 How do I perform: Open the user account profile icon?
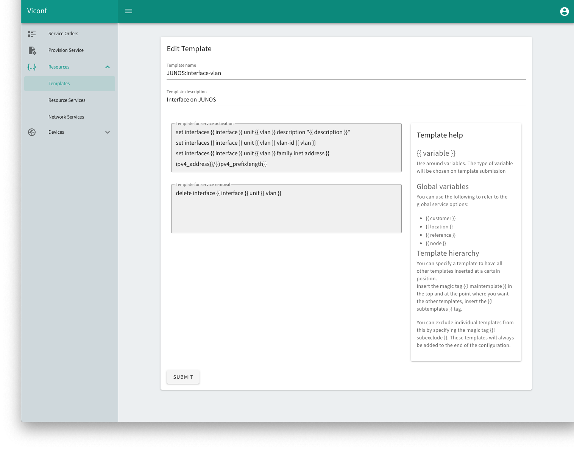(564, 11)
